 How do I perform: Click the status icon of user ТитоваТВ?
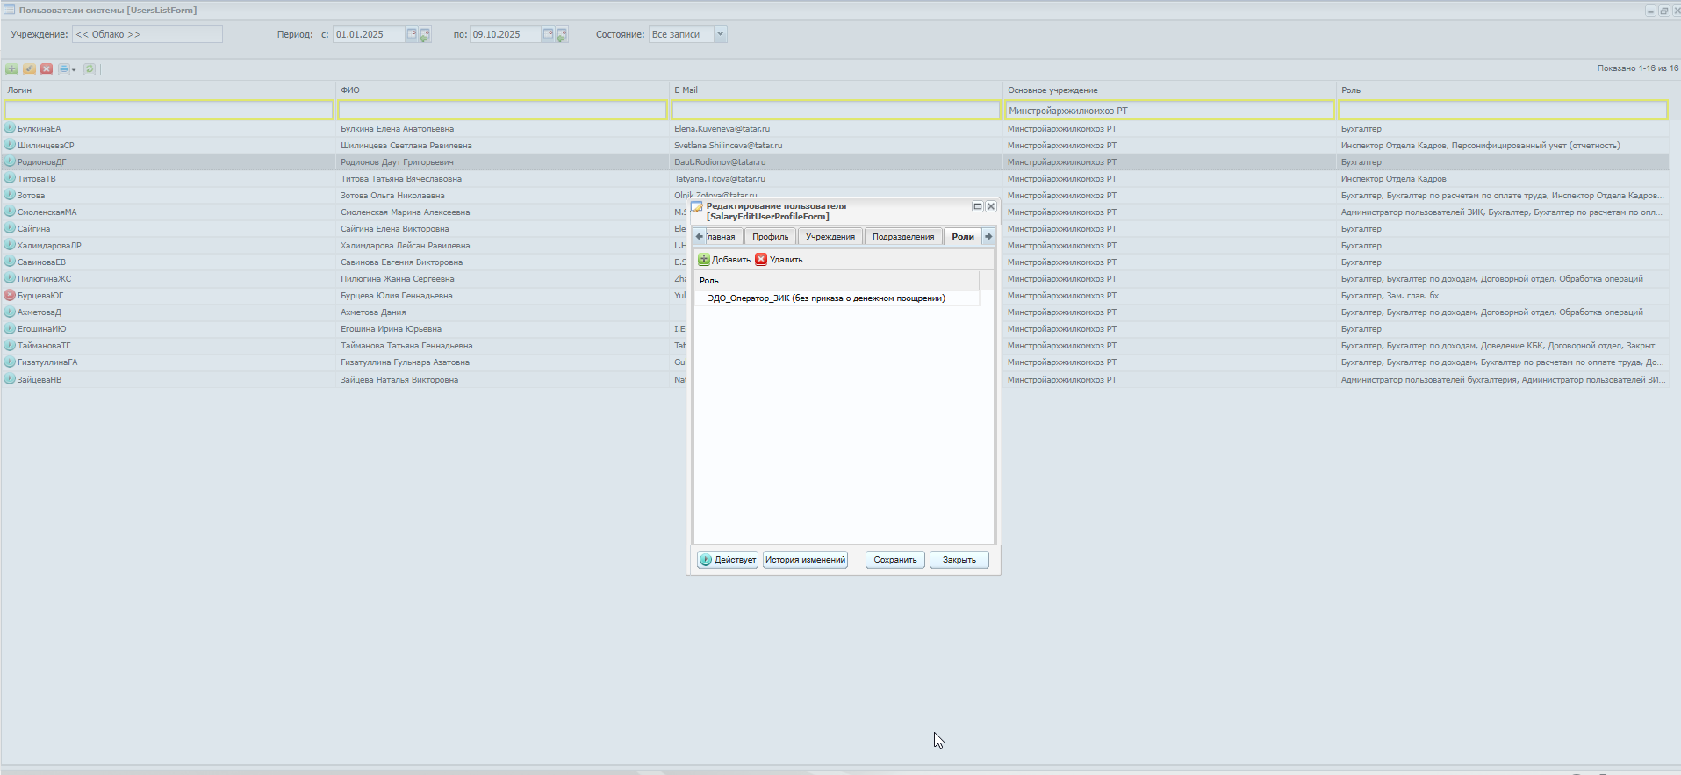click(10, 178)
